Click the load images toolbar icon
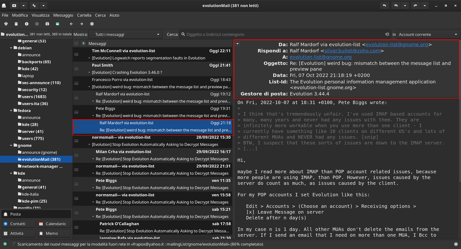Screen dimensions: 461x249 (x=57, y=24)
